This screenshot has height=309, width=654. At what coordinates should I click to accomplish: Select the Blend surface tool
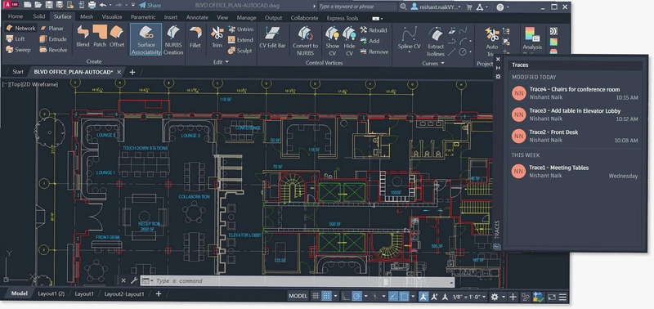coord(83,36)
